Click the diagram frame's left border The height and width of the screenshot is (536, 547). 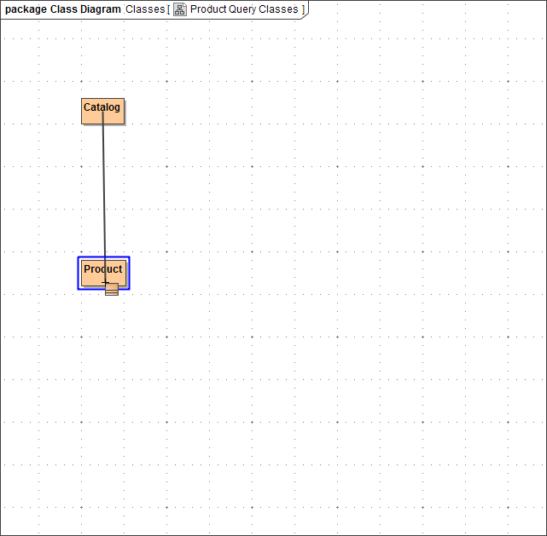tap(1, 273)
